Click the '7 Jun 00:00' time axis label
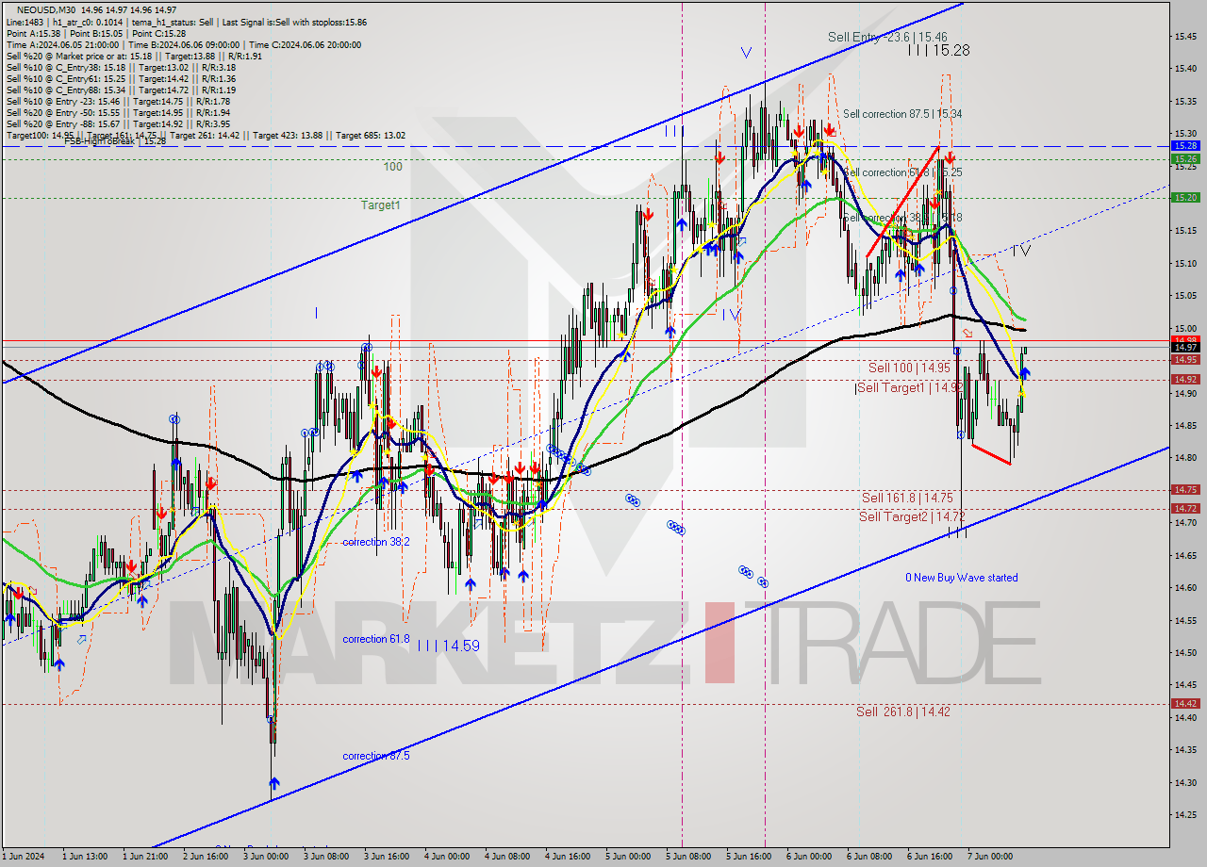1207x867 pixels. pos(990,857)
